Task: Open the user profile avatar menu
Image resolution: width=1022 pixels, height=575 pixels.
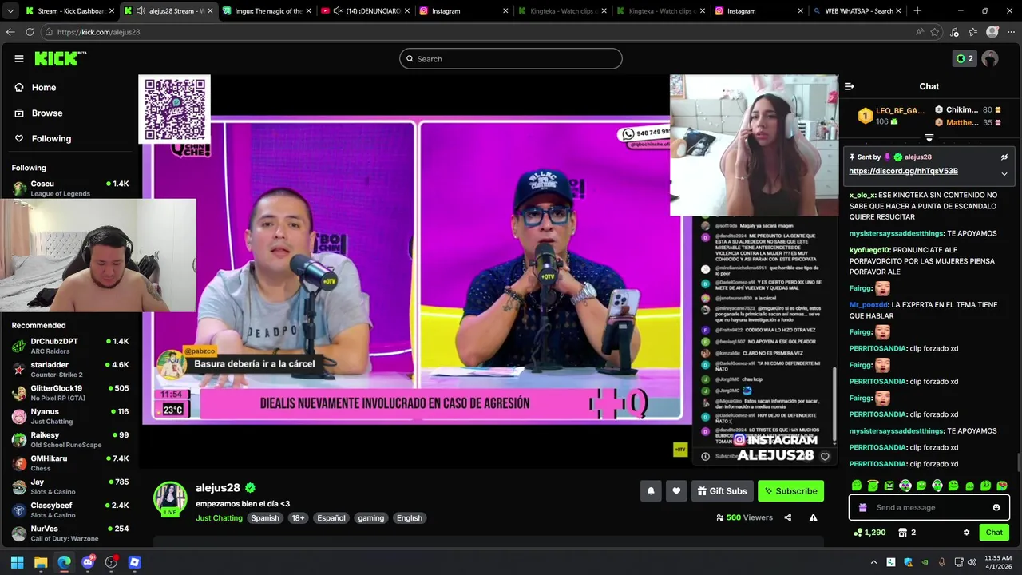Action: pyautogui.click(x=990, y=58)
